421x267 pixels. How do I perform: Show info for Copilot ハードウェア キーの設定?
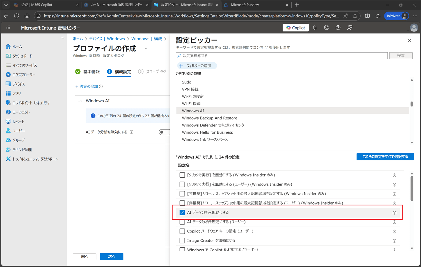(394, 232)
